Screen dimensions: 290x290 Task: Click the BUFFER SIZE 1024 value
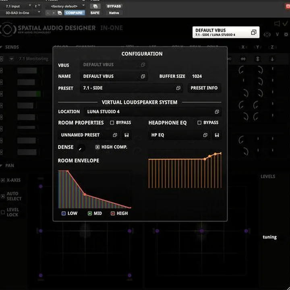click(x=197, y=77)
